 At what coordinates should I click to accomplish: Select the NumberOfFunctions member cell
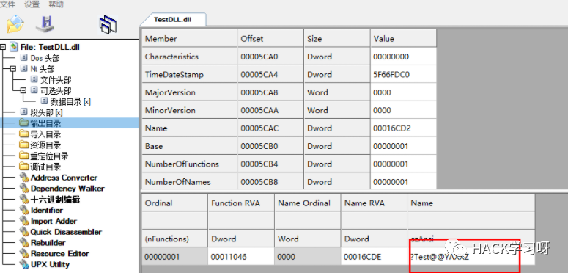[x=189, y=164]
